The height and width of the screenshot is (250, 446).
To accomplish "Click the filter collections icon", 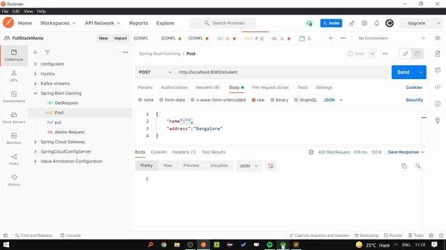I will point(47,53).
